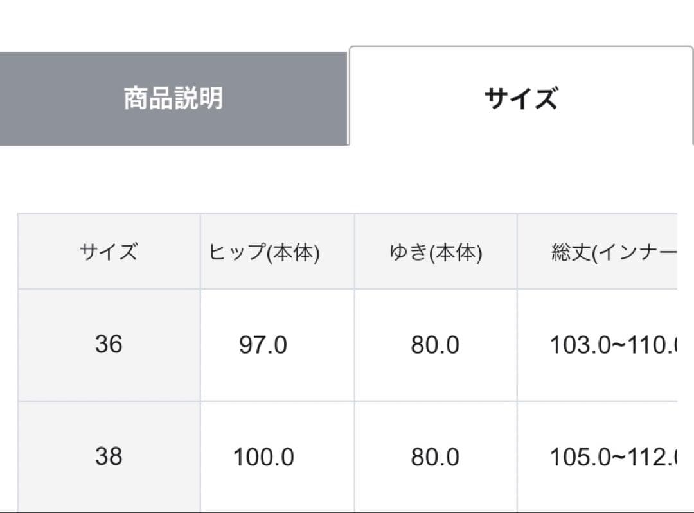
Task: Select the sleeve value 80.0 for size 38
Action: pos(437,456)
